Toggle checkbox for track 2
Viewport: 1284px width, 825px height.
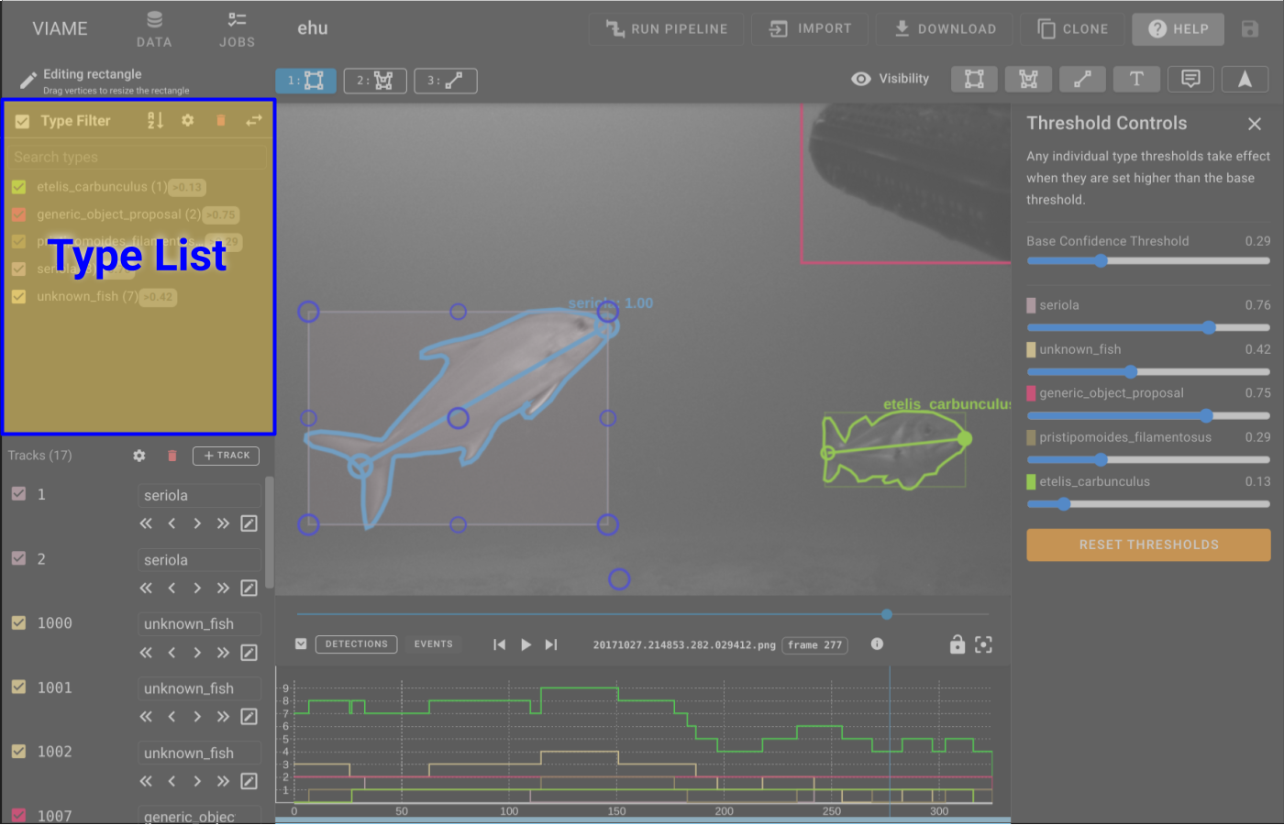coord(18,558)
